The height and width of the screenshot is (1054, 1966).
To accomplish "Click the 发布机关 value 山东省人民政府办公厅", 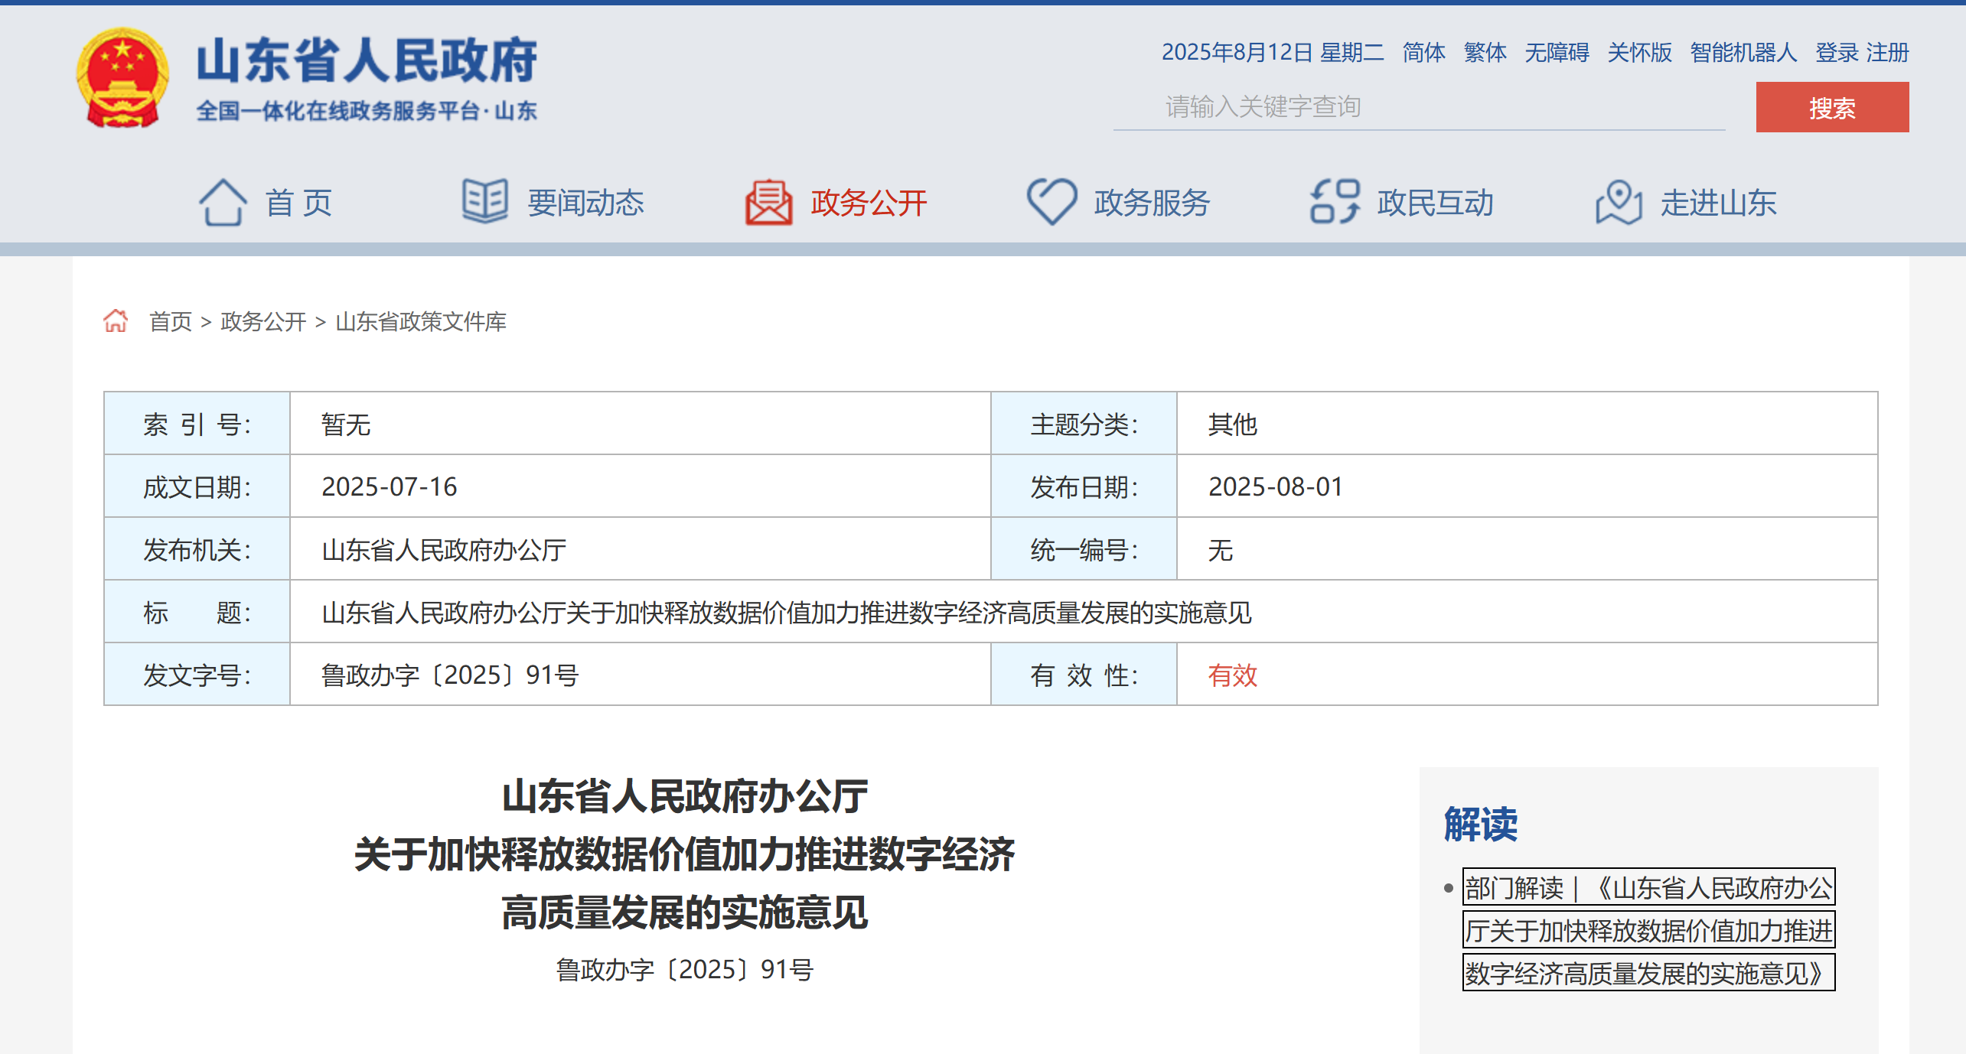I will click(444, 550).
